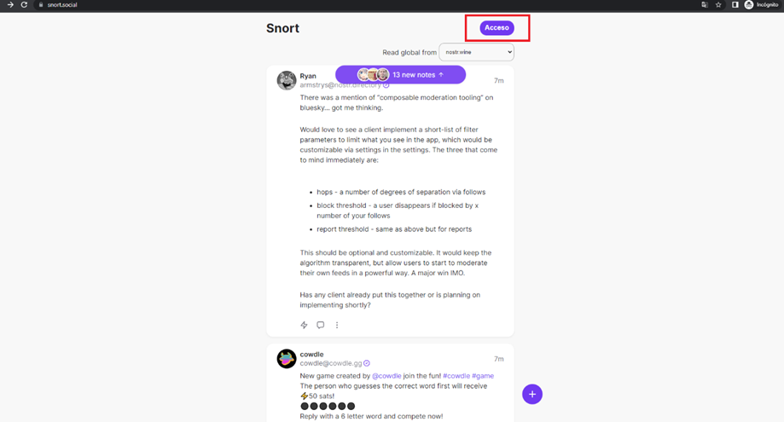Image resolution: width=784 pixels, height=422 pixels.
Task: Load the 13 new notes
Action: click(x=400, y=75)
